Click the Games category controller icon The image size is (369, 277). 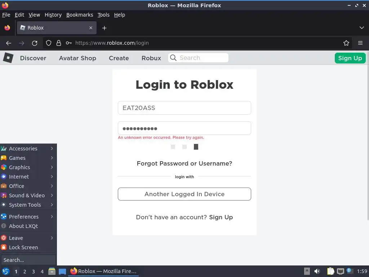pyautogui.click(x=4, y=158)
